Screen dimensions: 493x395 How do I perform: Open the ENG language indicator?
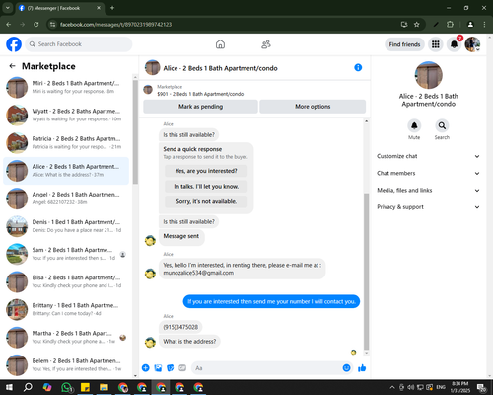coord(441,387)
